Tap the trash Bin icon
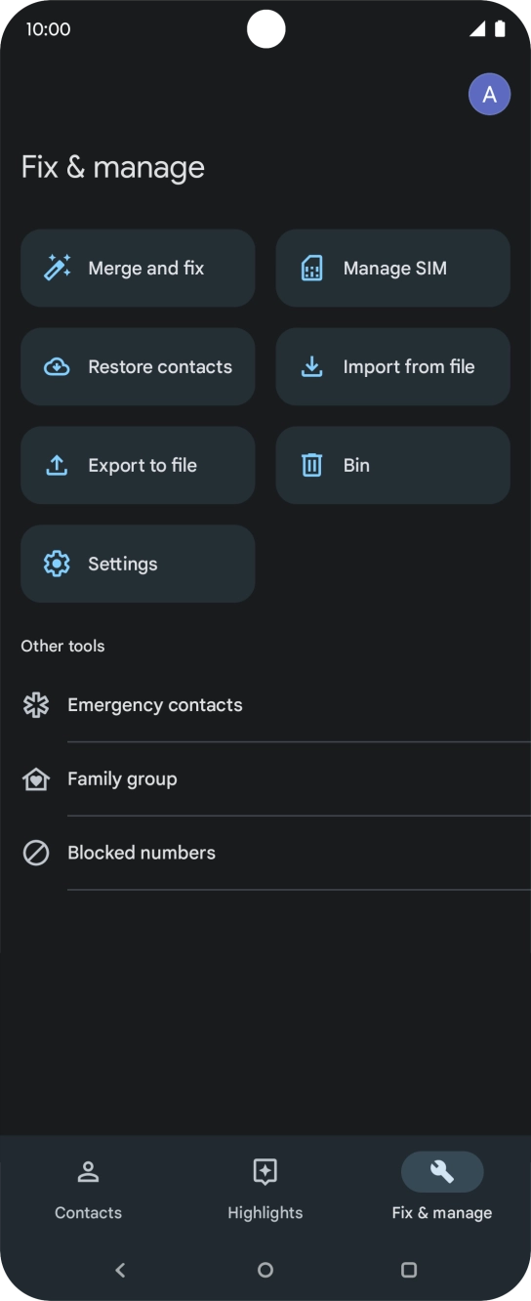 click(312, 466)
